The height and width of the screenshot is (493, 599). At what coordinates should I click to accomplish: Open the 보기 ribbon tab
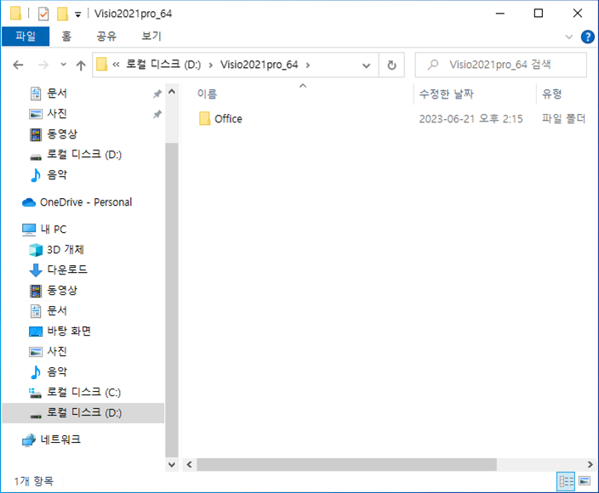[x=151, y=37]
